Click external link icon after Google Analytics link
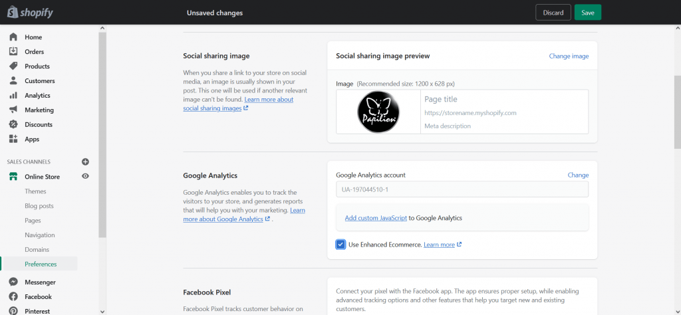 click(267, 219)
